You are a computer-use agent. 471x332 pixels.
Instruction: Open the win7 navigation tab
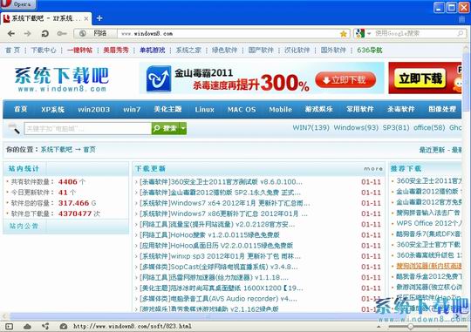(x=132, y=110)
